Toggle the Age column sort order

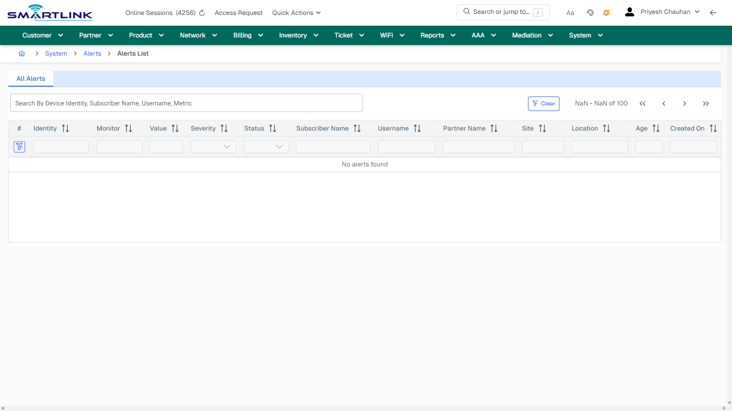click(x=656, y=128)
